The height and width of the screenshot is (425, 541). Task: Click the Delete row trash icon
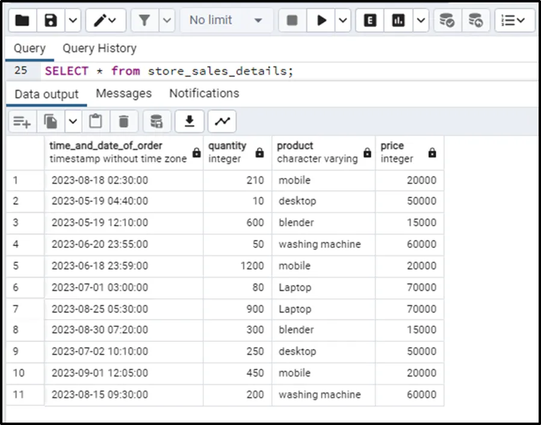click(x=124, y=122)
